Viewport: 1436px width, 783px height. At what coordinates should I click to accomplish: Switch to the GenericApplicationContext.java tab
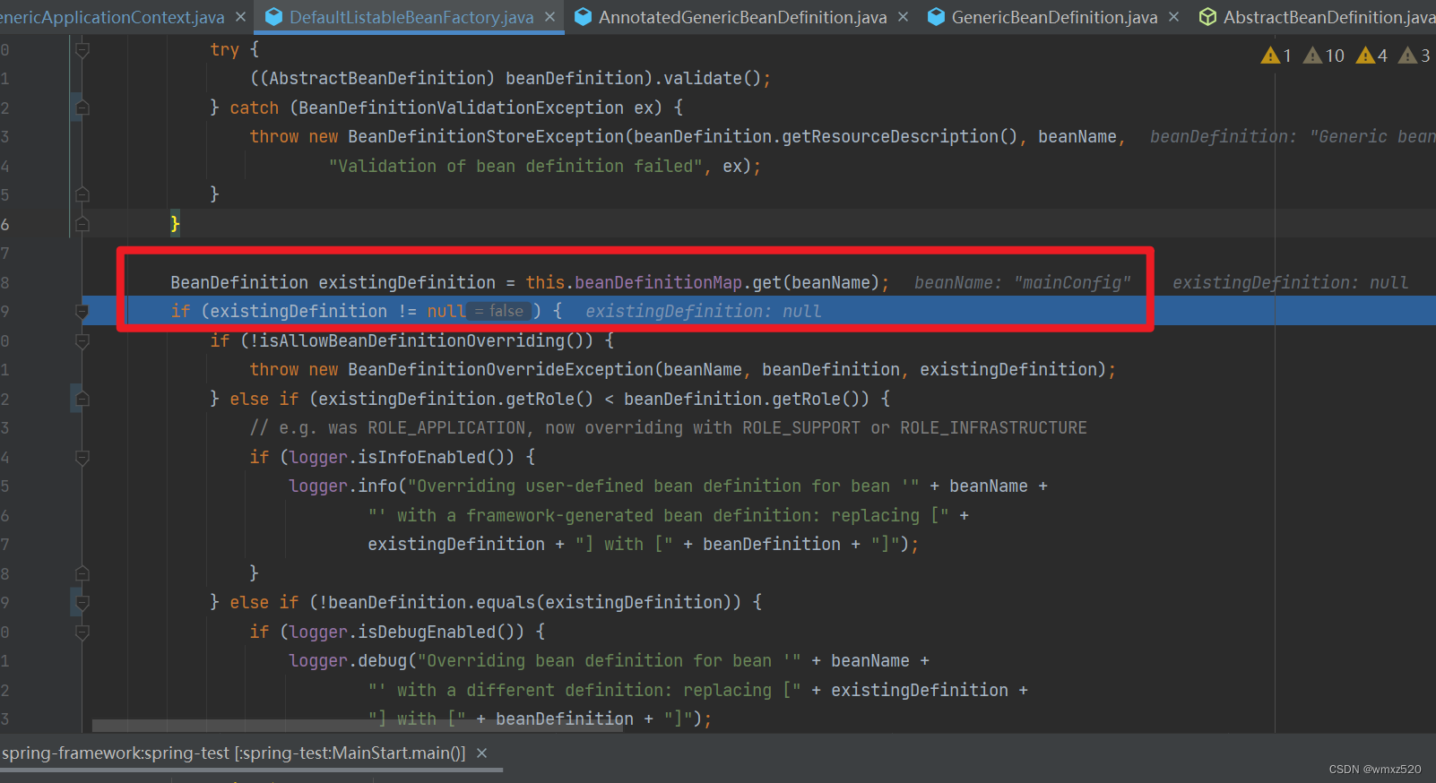[112, 17]
